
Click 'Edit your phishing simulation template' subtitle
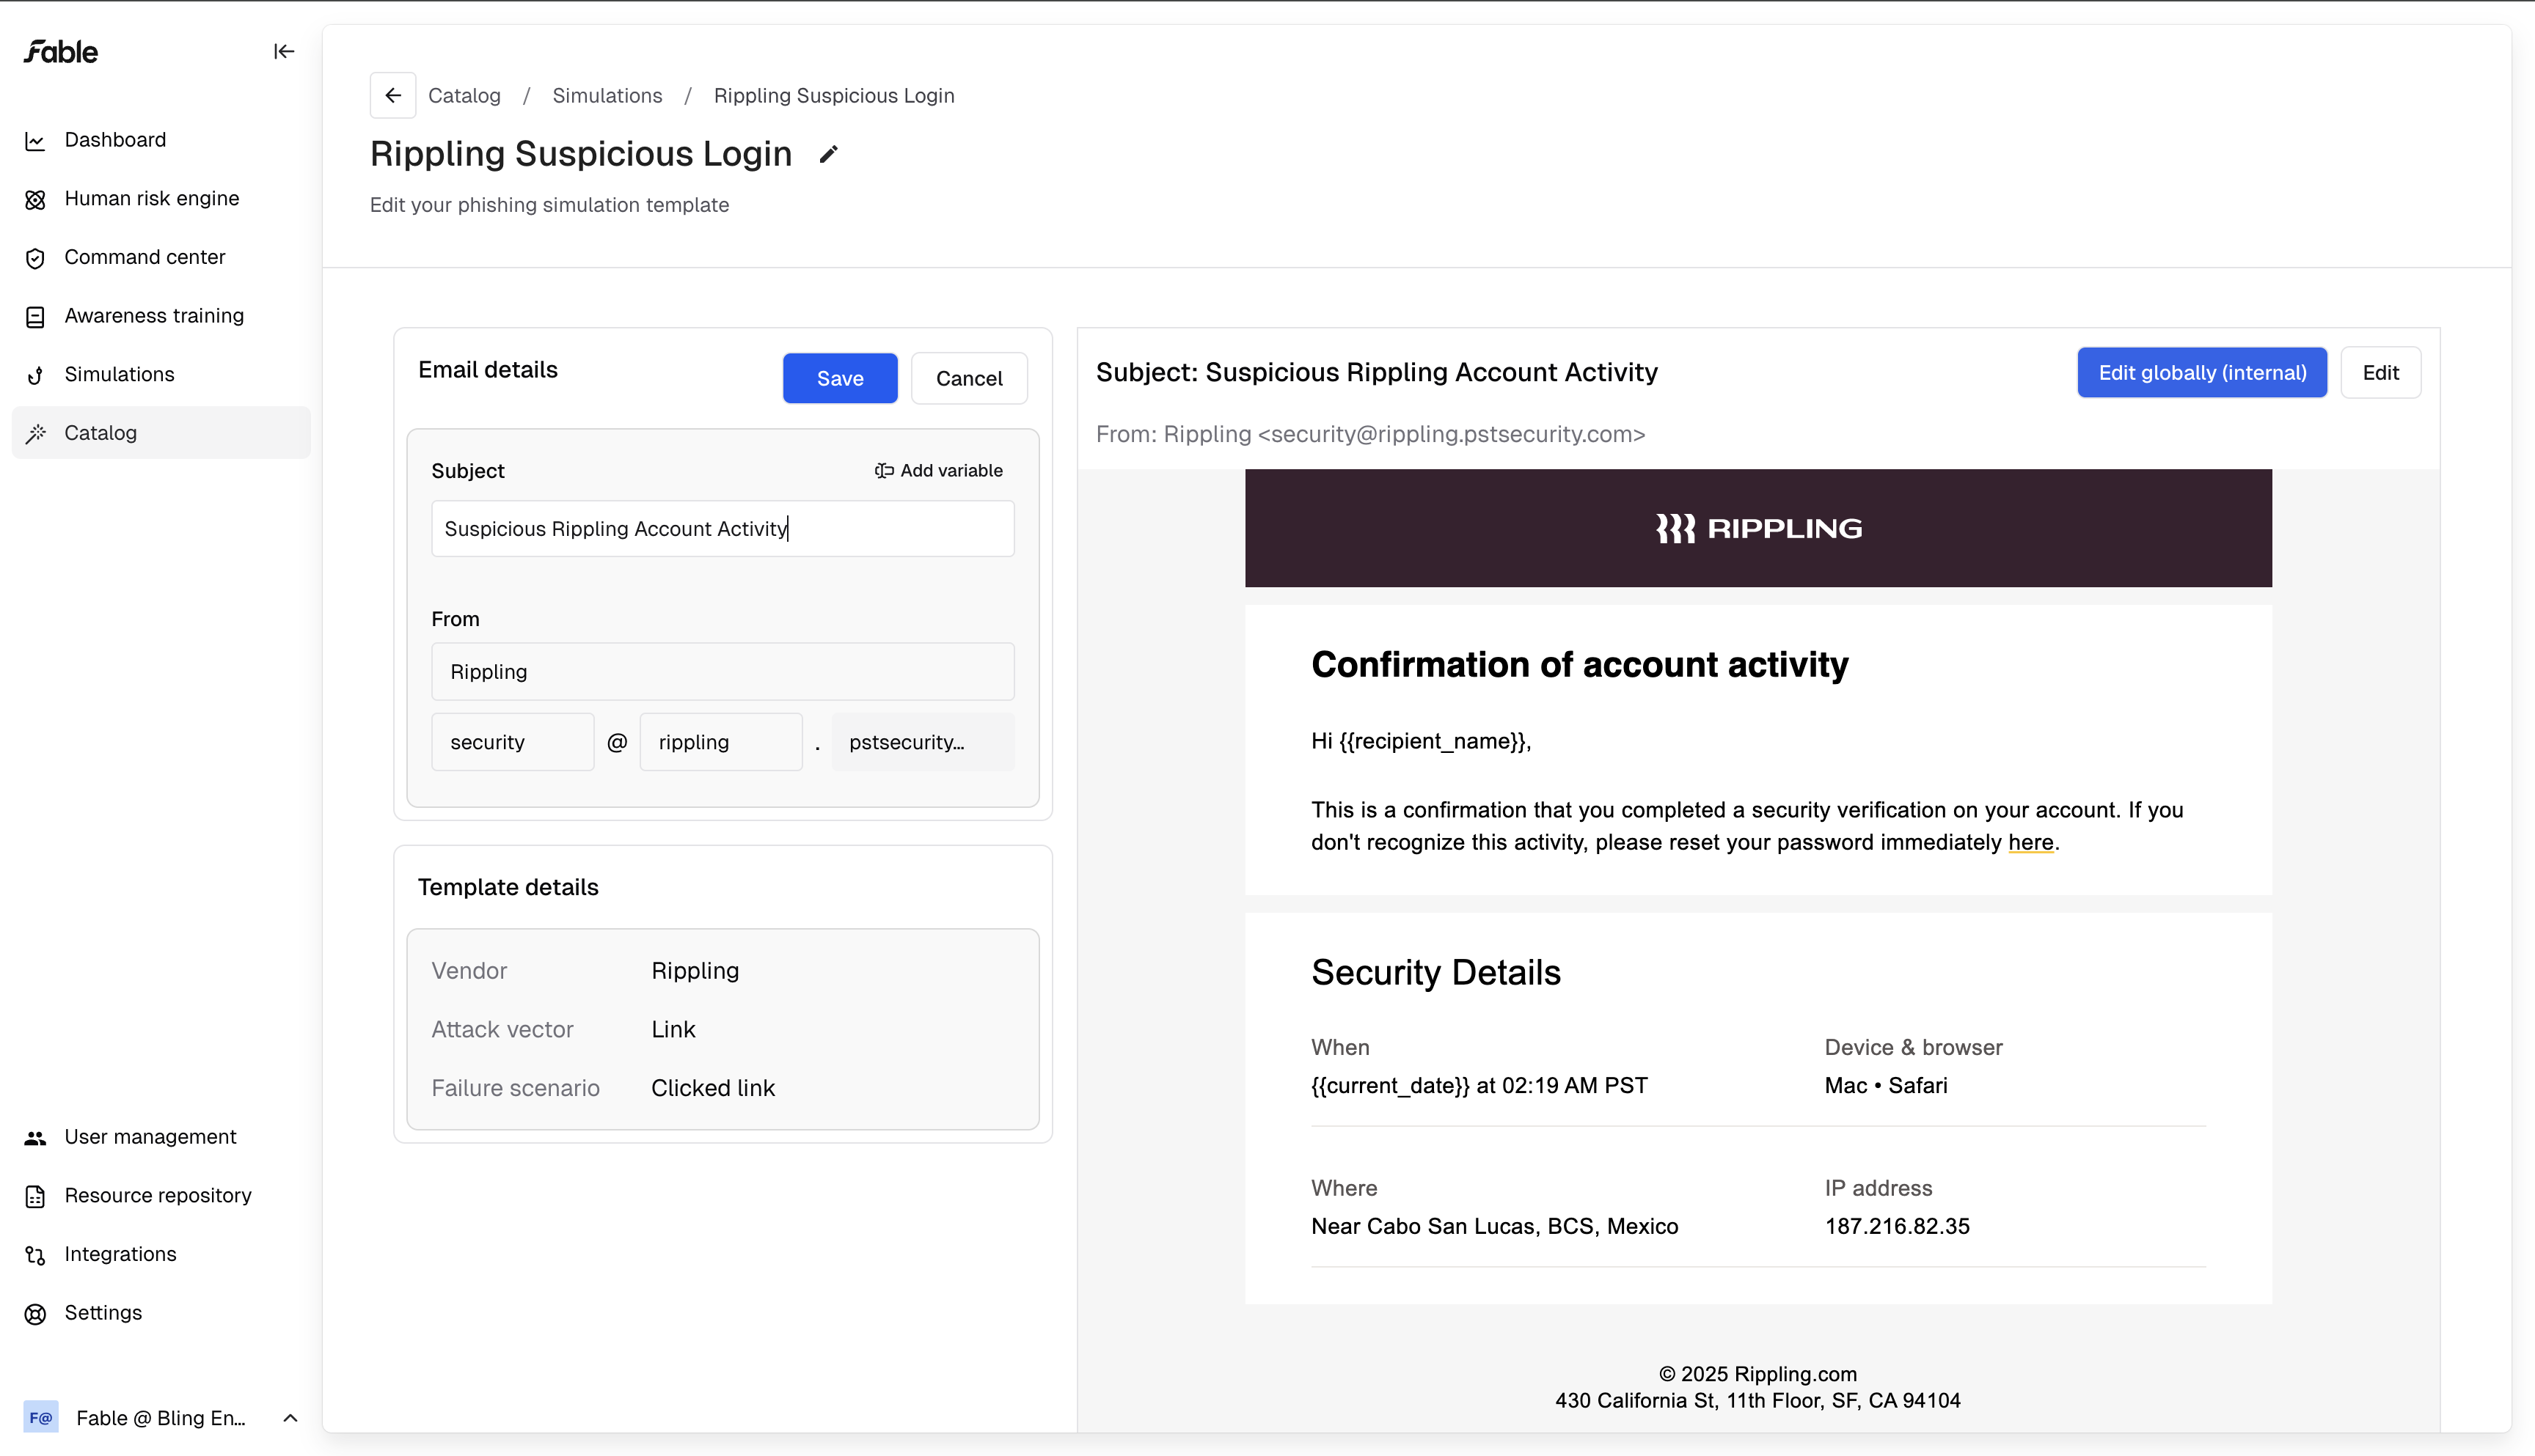[549, 205]
